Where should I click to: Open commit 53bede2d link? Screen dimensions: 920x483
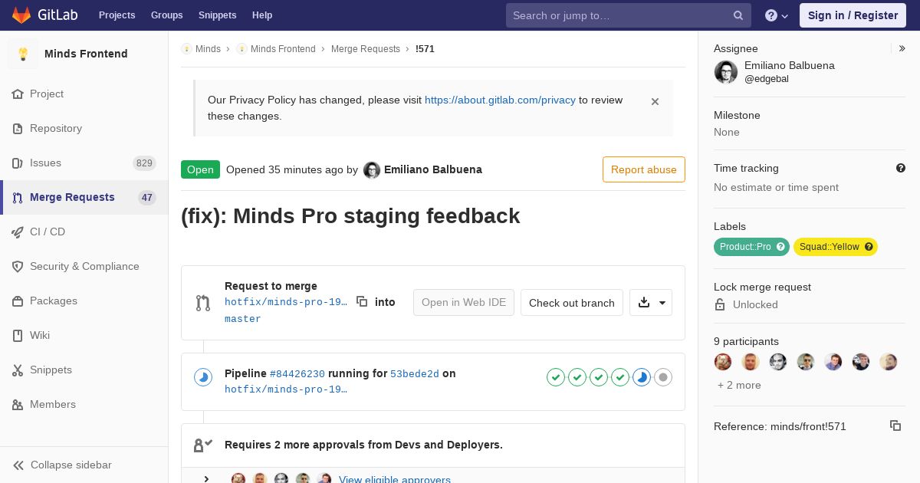click(415, 373)
